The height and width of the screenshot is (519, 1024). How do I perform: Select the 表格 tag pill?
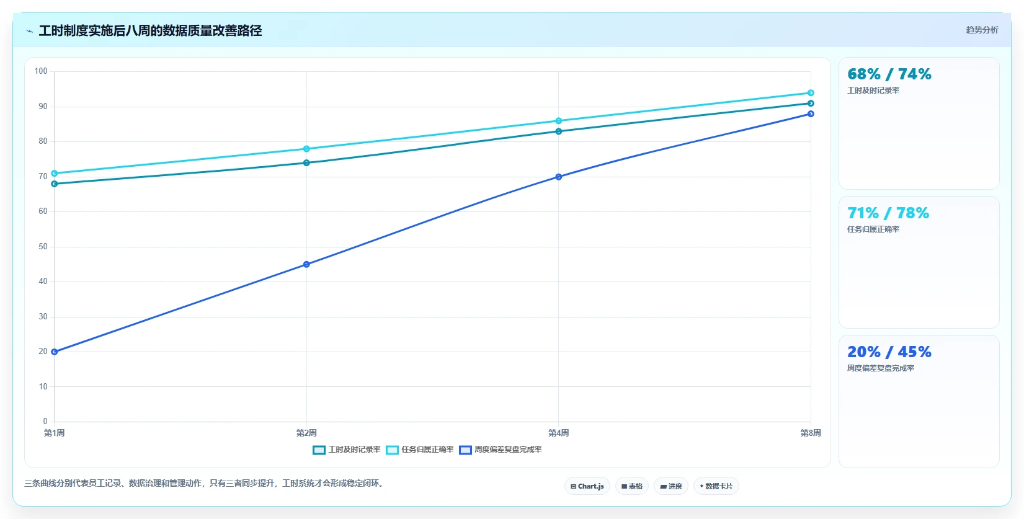coord(632,486)
